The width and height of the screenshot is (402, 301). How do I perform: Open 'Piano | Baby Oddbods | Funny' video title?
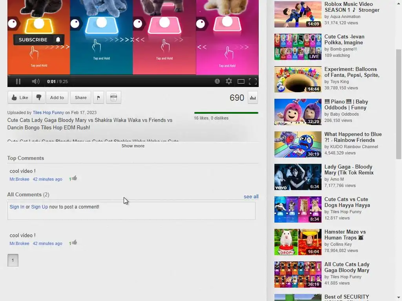(x=346, y=105)
